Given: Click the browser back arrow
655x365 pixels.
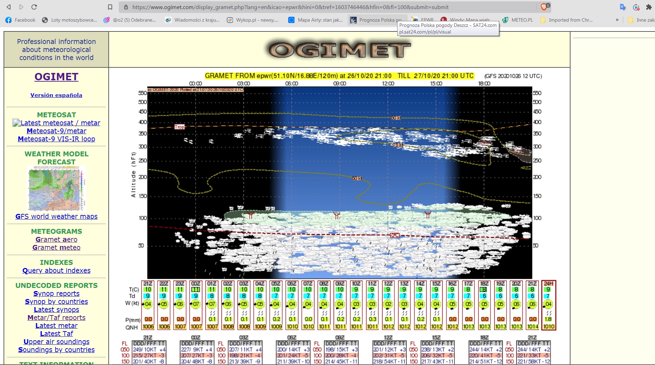Looking at the screenshot, I should 9,7.
